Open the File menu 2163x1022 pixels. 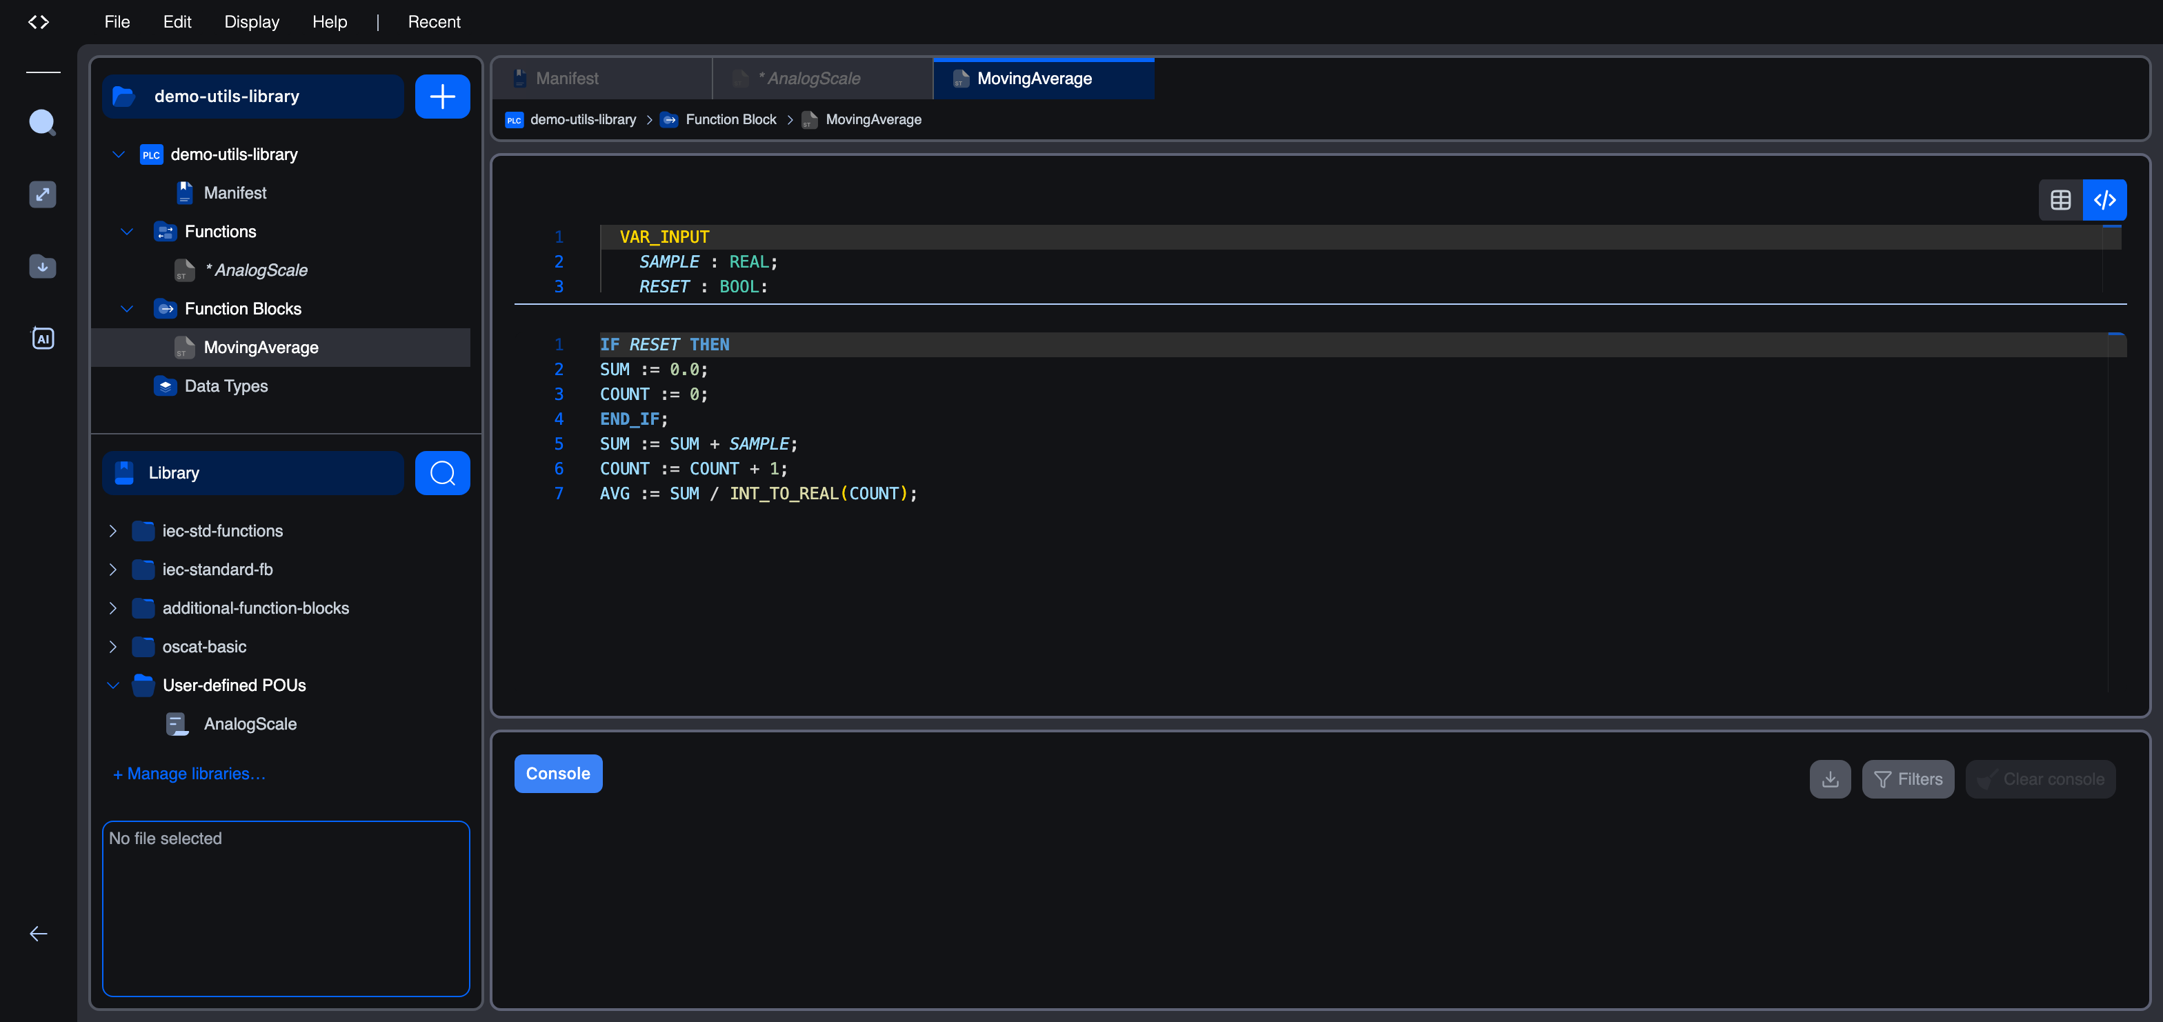pyautogui.click(x=117, y=22)
